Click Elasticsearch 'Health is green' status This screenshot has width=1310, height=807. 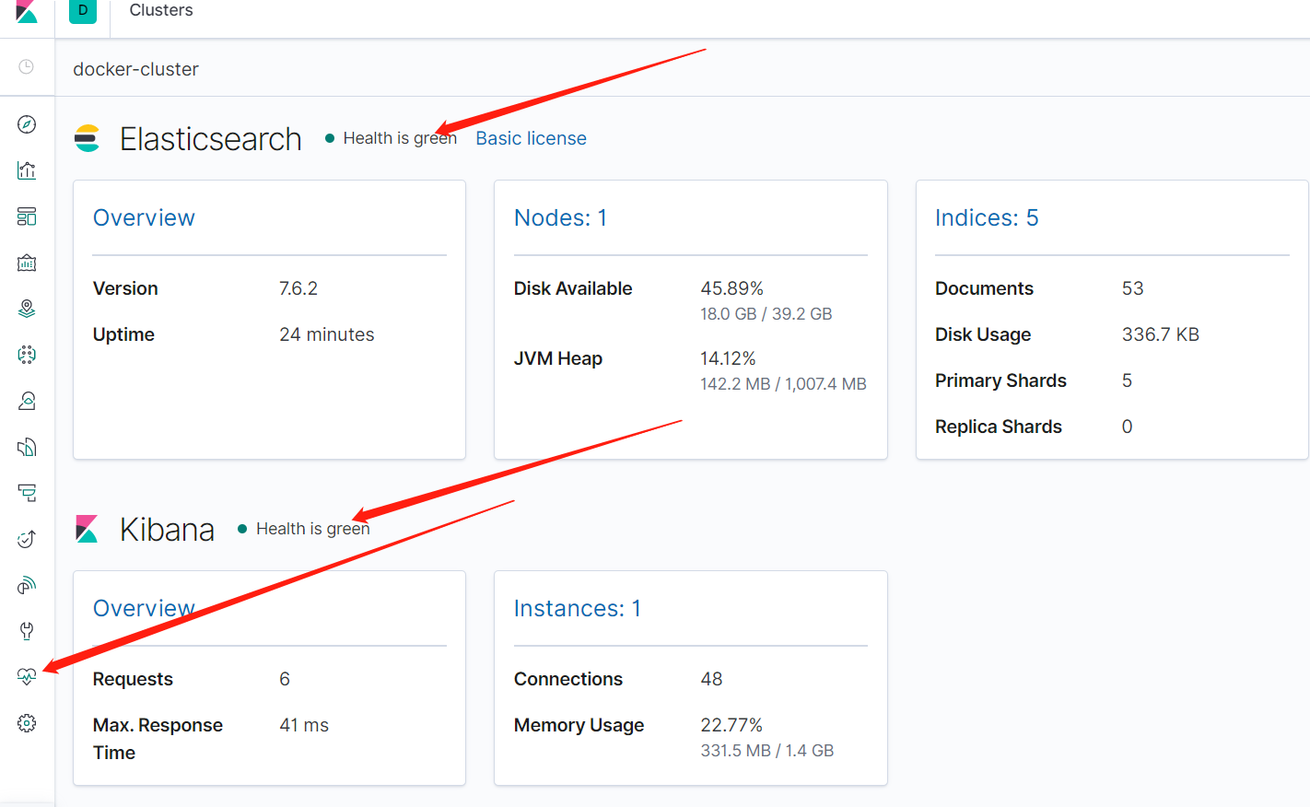pyautogui.click(x=392, y=138)
